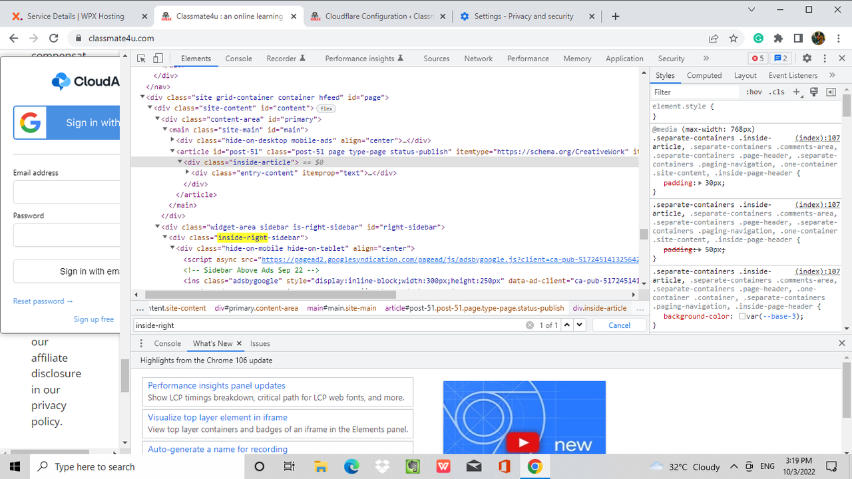
Task: Toggle the :hov element state pane
Action: pyautogui.click(x=754, y=92)
